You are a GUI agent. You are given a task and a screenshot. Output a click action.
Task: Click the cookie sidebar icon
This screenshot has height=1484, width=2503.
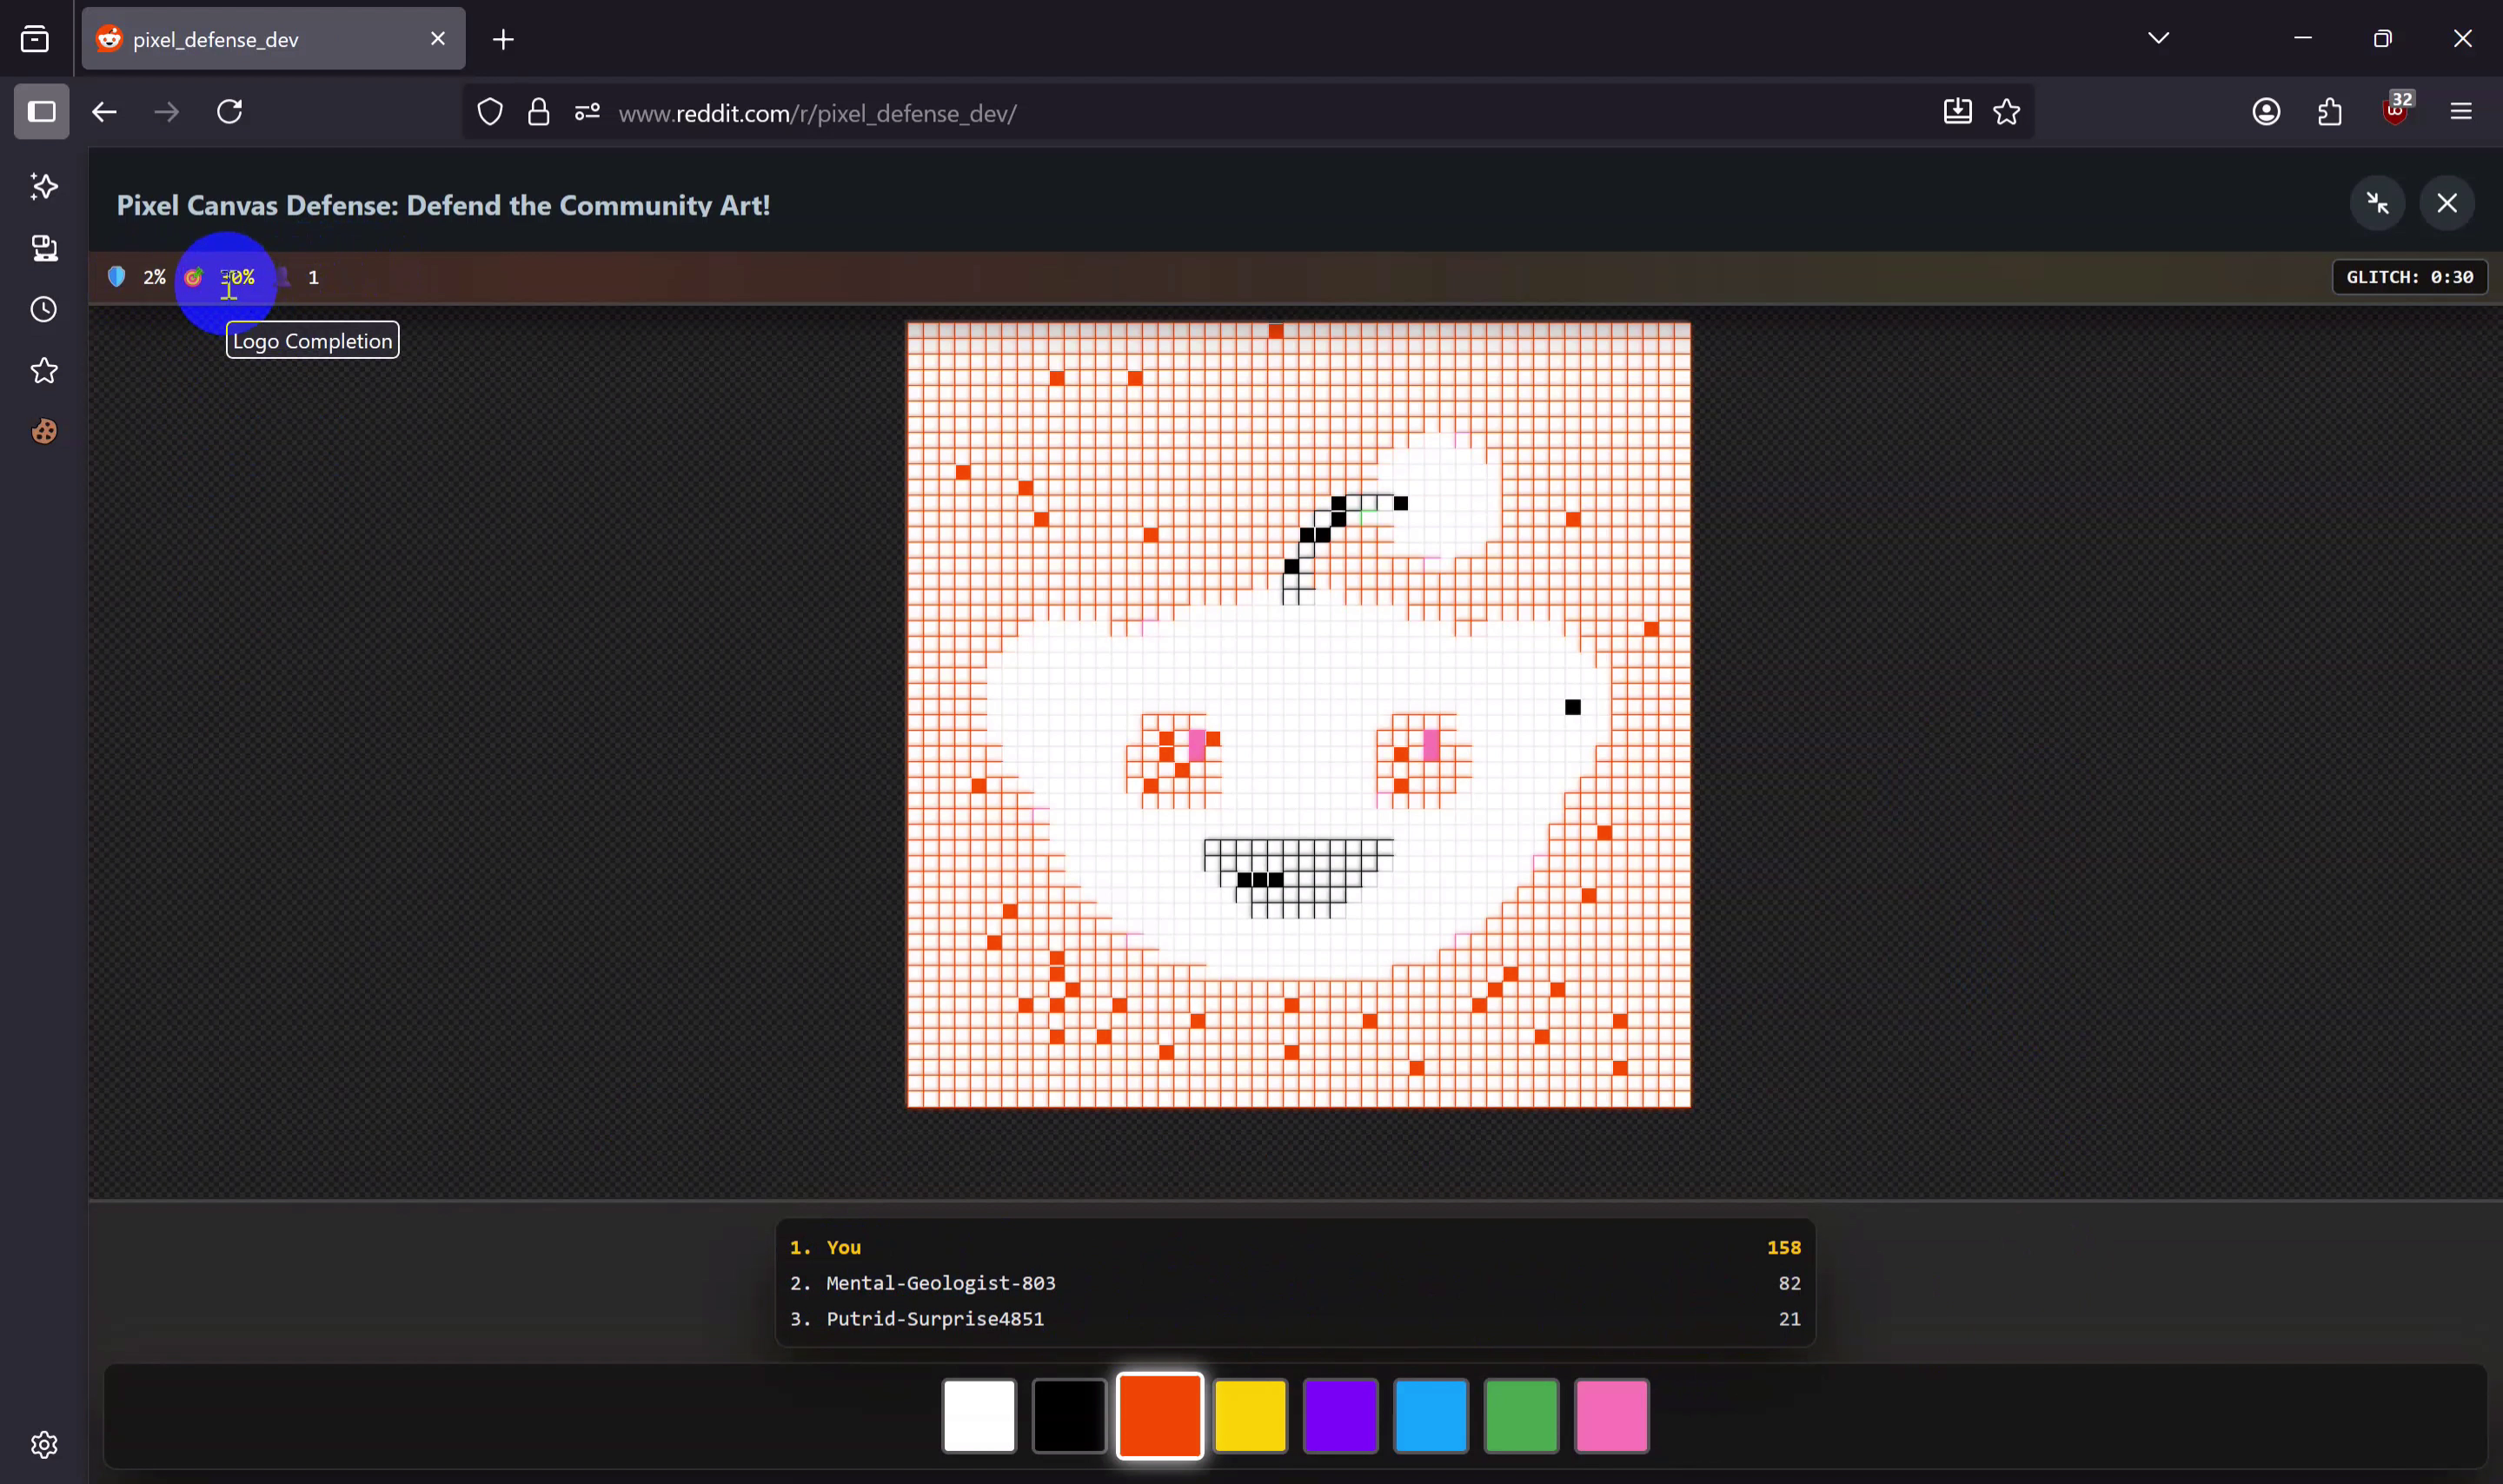click(44, 432)
